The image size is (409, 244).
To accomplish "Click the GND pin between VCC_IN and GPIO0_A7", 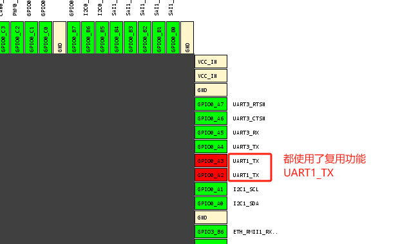I will (x=211, y=90).
